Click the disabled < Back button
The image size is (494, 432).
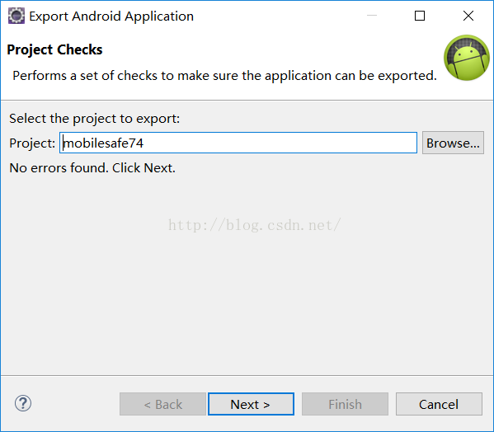tap(163, 404)
